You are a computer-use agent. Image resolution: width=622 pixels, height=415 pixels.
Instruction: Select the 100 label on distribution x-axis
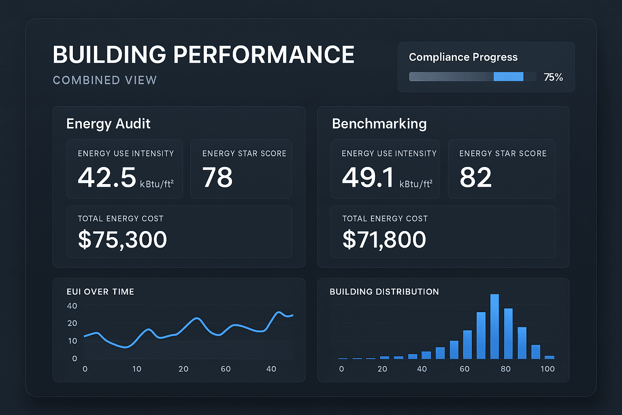pyautogui.click(x=547, y=369)
